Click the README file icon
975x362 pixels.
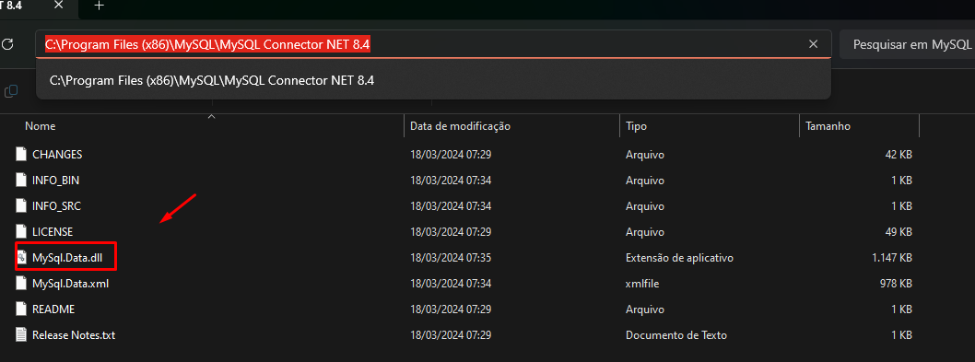click(22, 309)
